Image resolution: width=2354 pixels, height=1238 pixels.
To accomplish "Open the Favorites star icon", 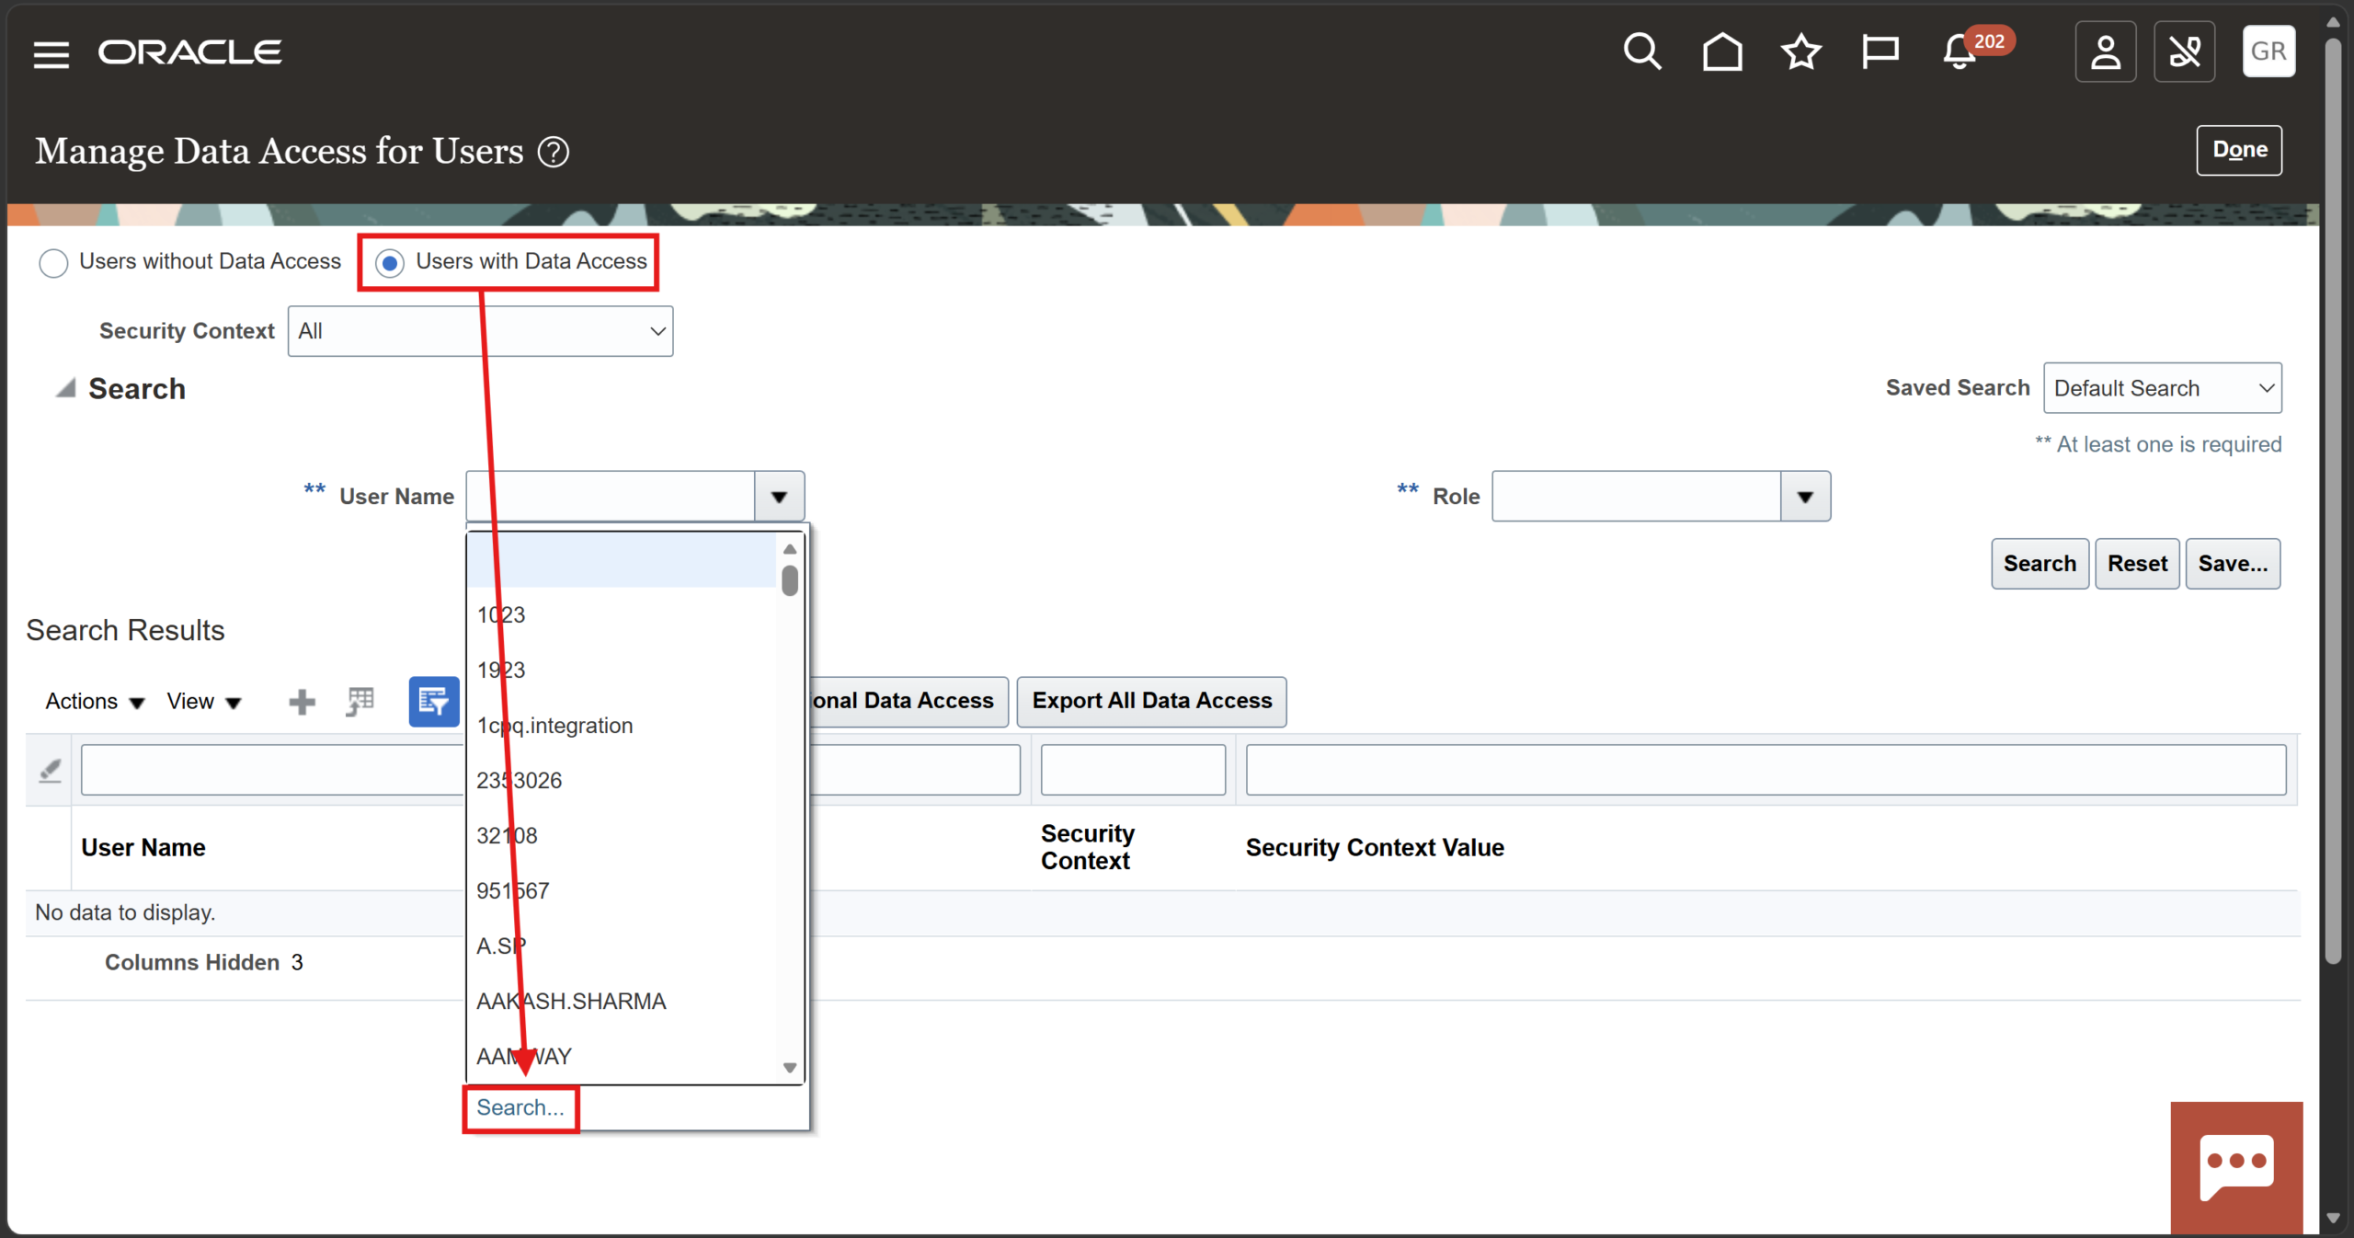I will pyautogui.click(x=1800, y=52).
